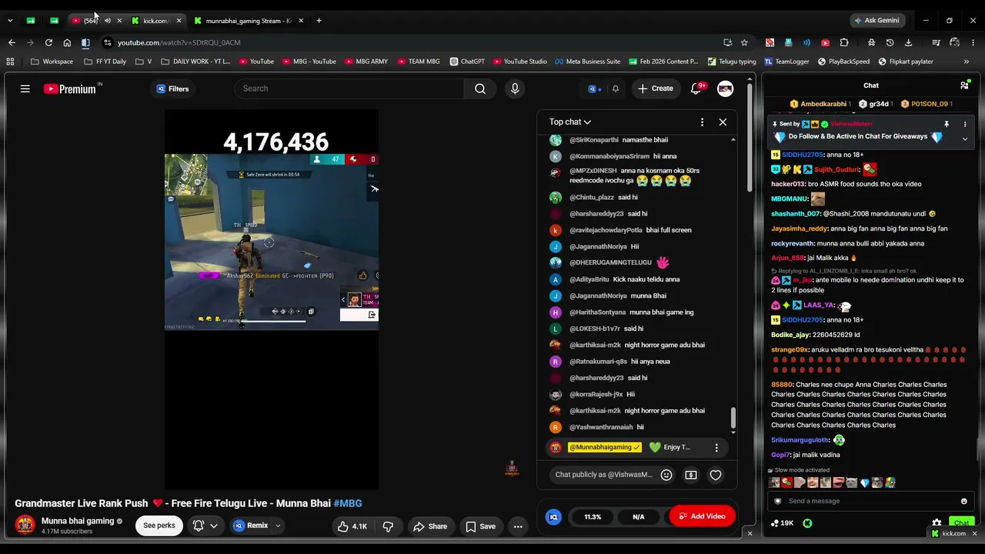
Task: Share the video with the Share button
Action: (x=430, y=526)
